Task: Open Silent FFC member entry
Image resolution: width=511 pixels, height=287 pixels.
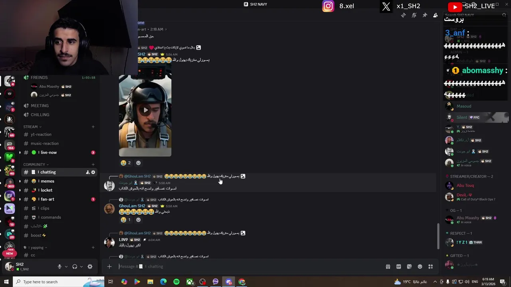Action: coord(476,117)
